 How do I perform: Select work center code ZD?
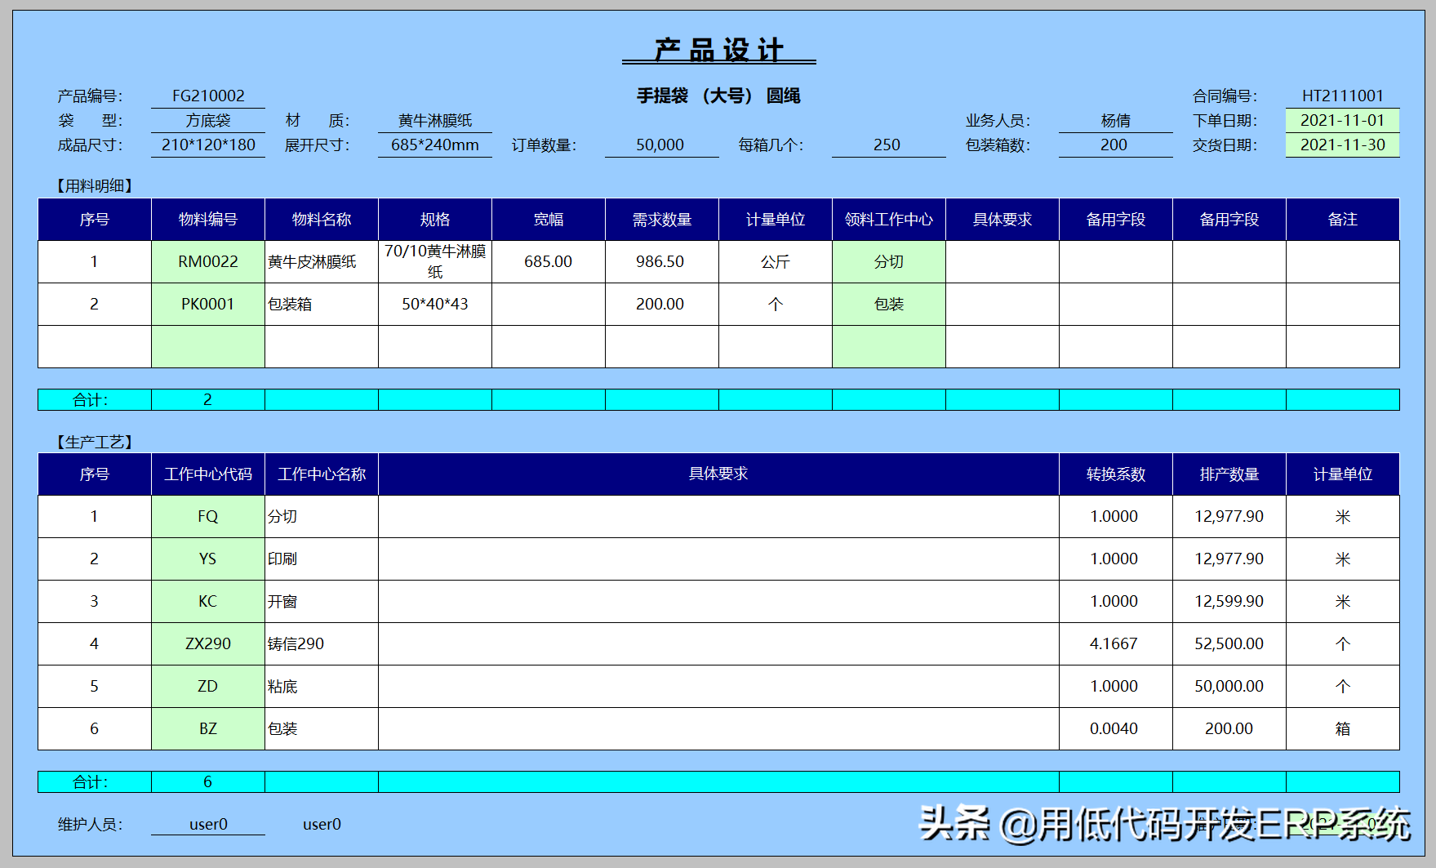208,687
